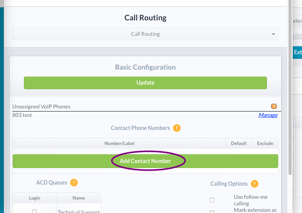Select the 803 test unassigned phone entry
302x213 pixels.
[x=22, y=115]
